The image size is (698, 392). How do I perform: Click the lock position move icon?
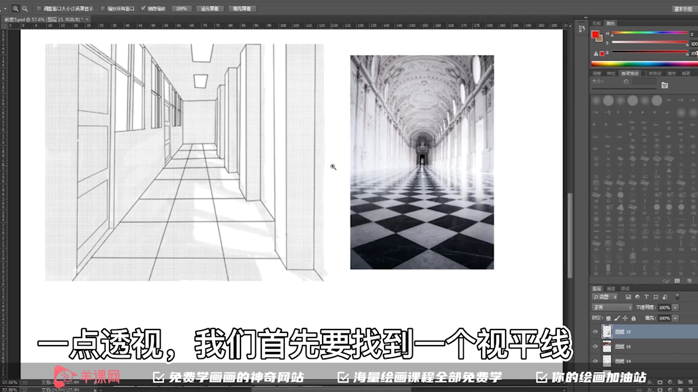[625, 318]
